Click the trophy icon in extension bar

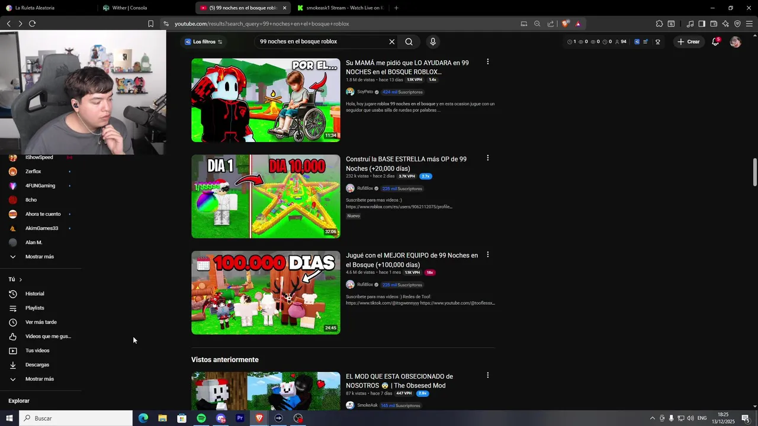coord(657,42)
